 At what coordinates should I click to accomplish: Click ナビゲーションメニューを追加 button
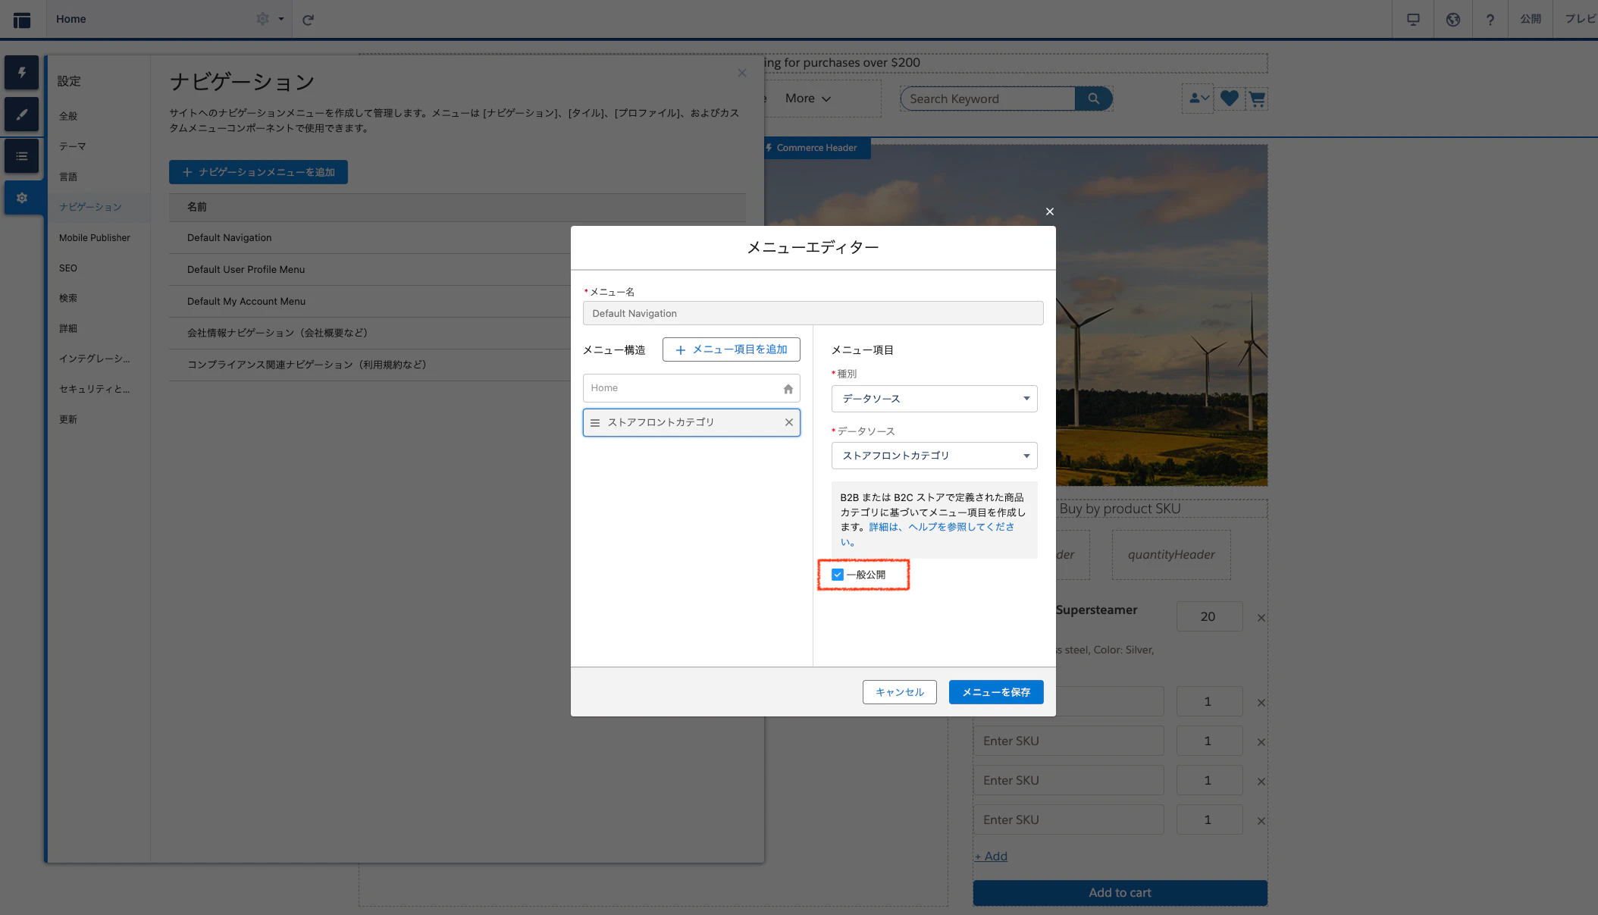pos(258,172)
